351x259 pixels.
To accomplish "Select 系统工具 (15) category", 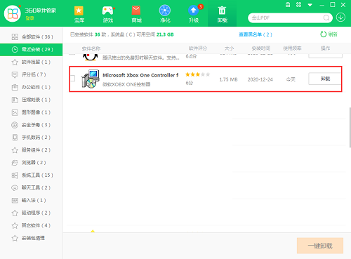I will point(32,175).
